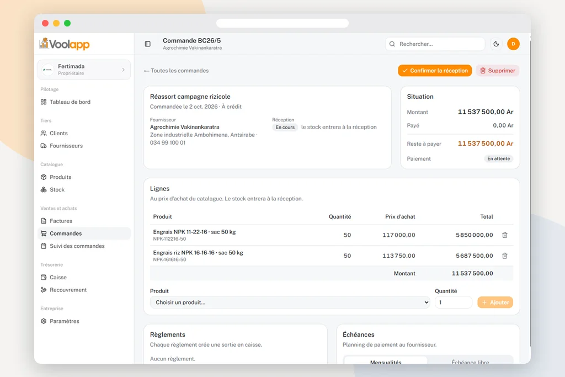Click phone number 034 99 100 01
The height and width of the screenshot is (377, 565).
[x=168, y=143]
